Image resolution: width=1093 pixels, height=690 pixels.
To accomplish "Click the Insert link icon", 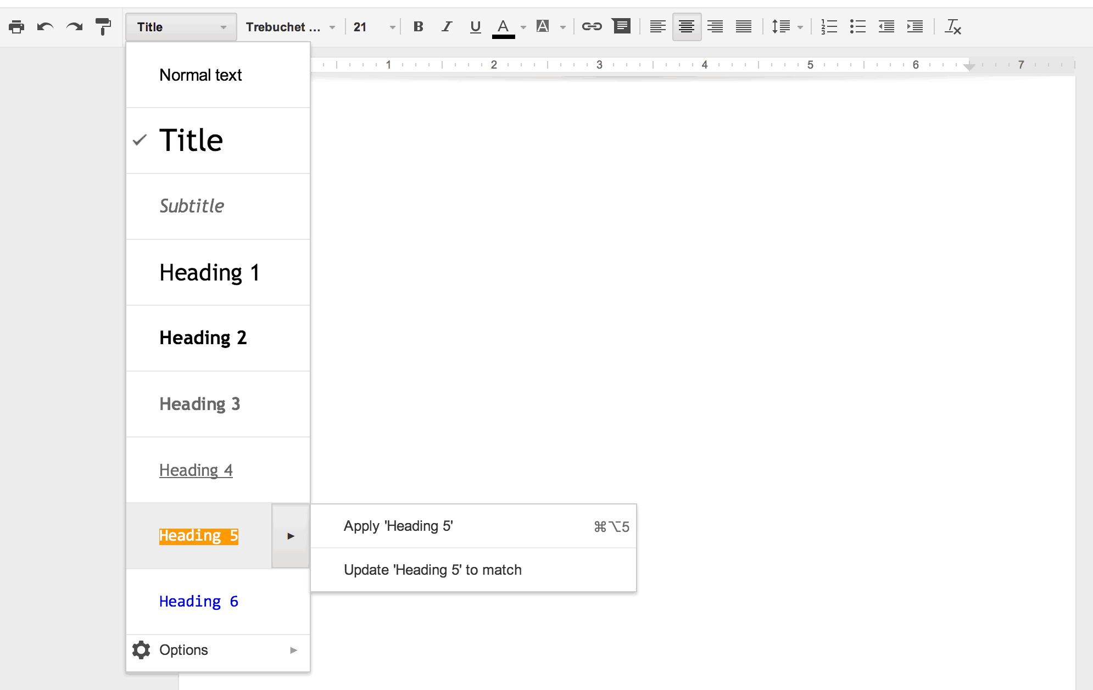I will click(590, 27).
